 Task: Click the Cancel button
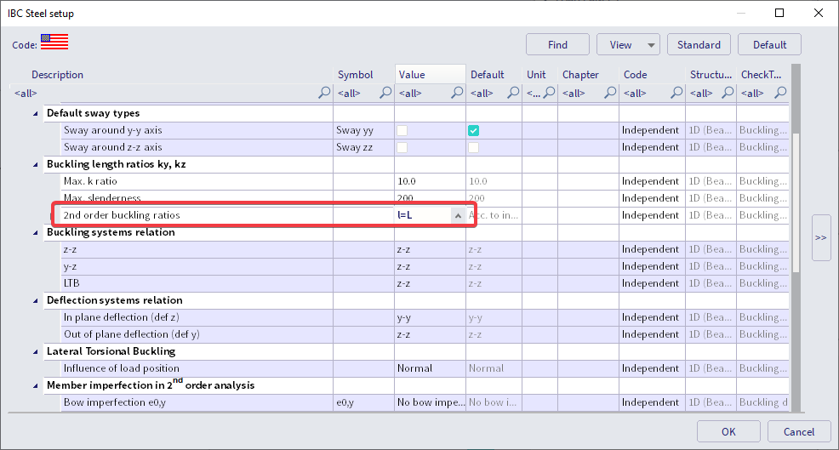799,432
